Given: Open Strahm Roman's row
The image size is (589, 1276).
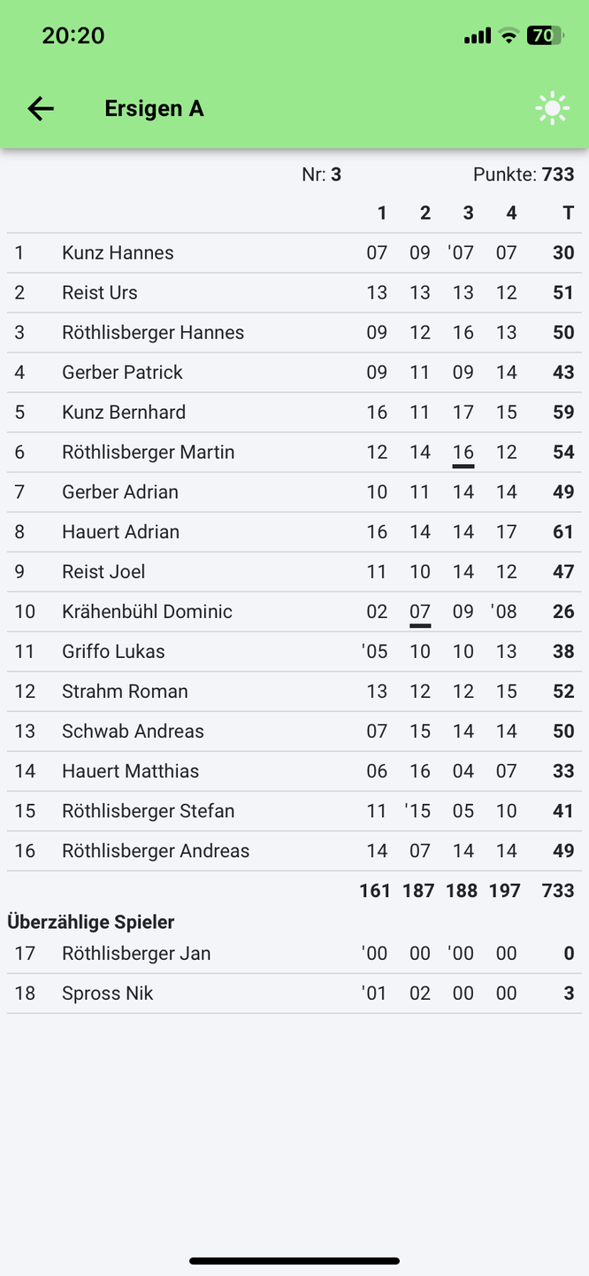Looking at the screenshot, I should tap(294, 692).
